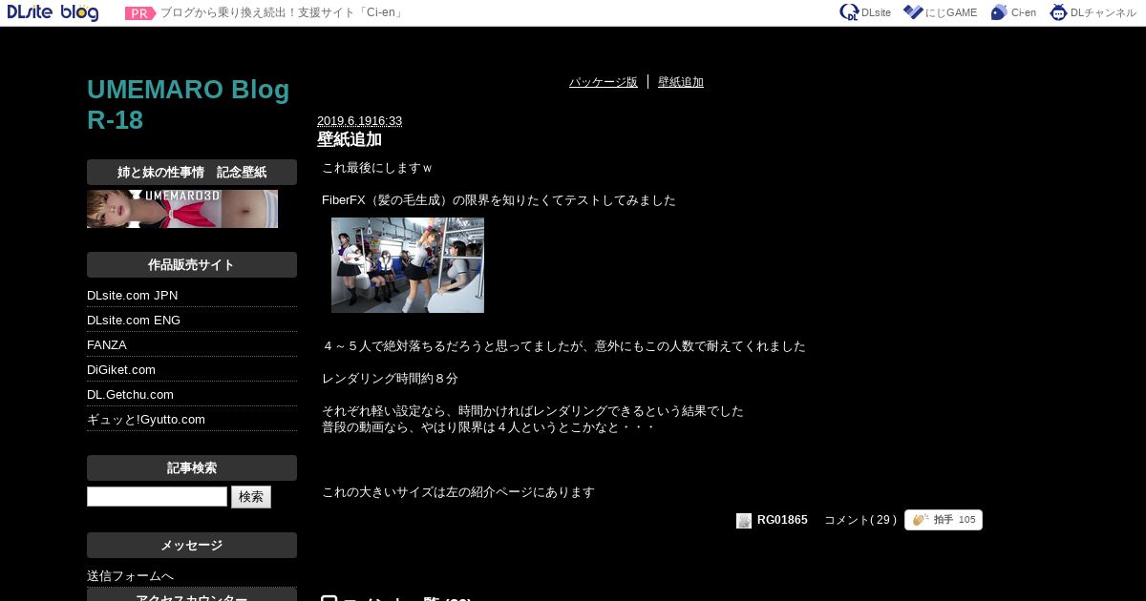Click the 壁紙追加 post title
This screenshot has width=1146, height=601.
pyautogui.click(x=350, y=139)
